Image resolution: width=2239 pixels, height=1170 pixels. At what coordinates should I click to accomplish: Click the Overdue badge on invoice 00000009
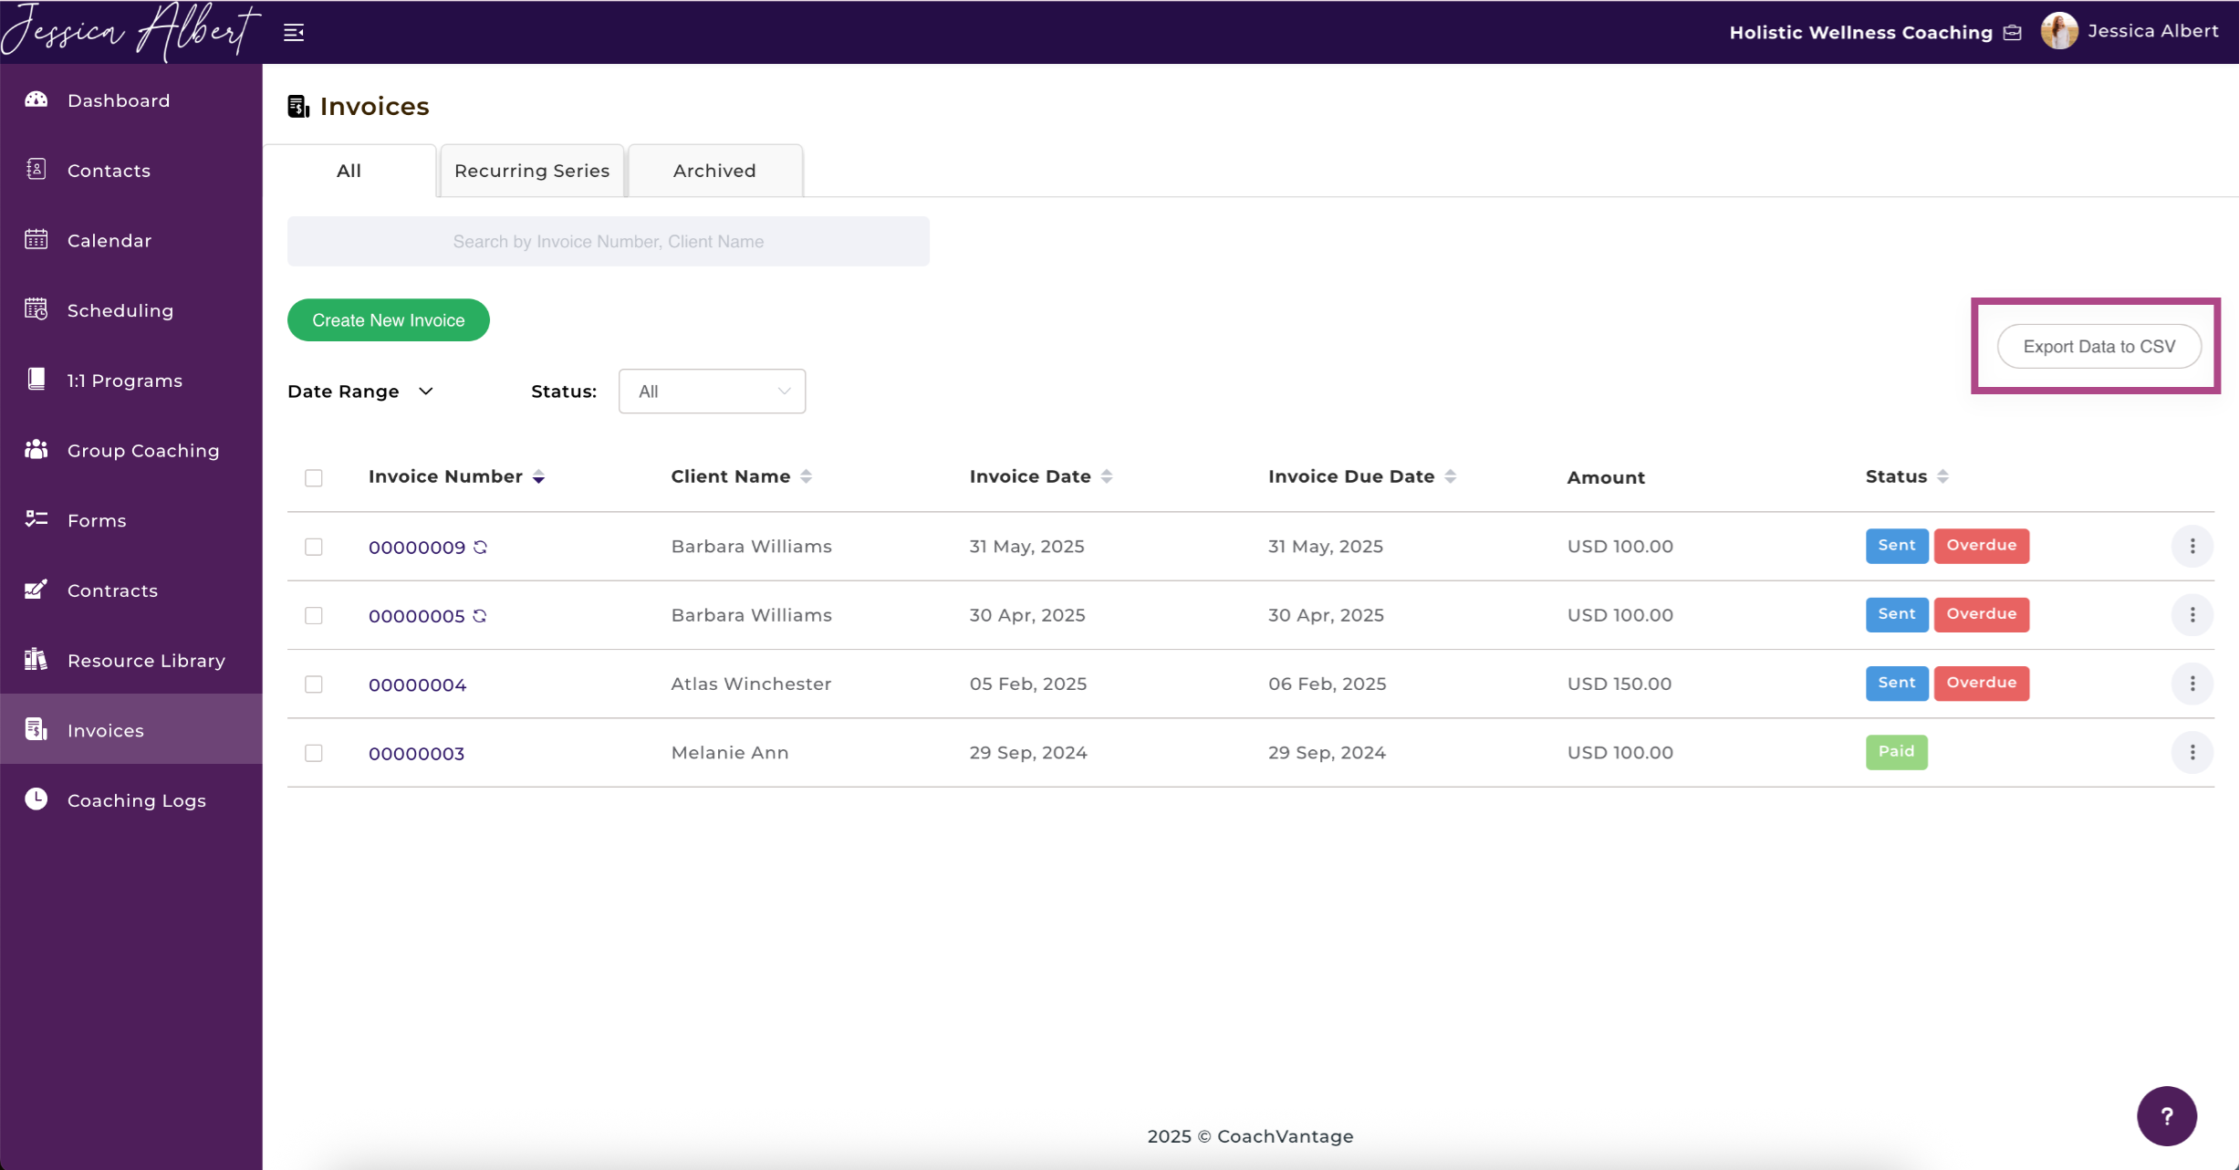tap(1982, 546)
